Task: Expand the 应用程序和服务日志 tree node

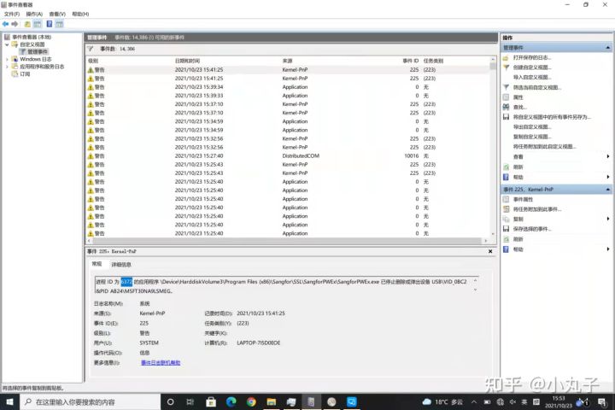Action: click(x=7, y=67)
